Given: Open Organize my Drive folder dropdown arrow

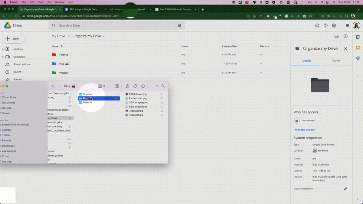Looking at the screenshot, I should [x=104, y=36].
